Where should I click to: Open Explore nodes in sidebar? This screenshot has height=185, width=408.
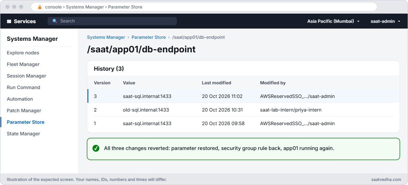(23, 53)
